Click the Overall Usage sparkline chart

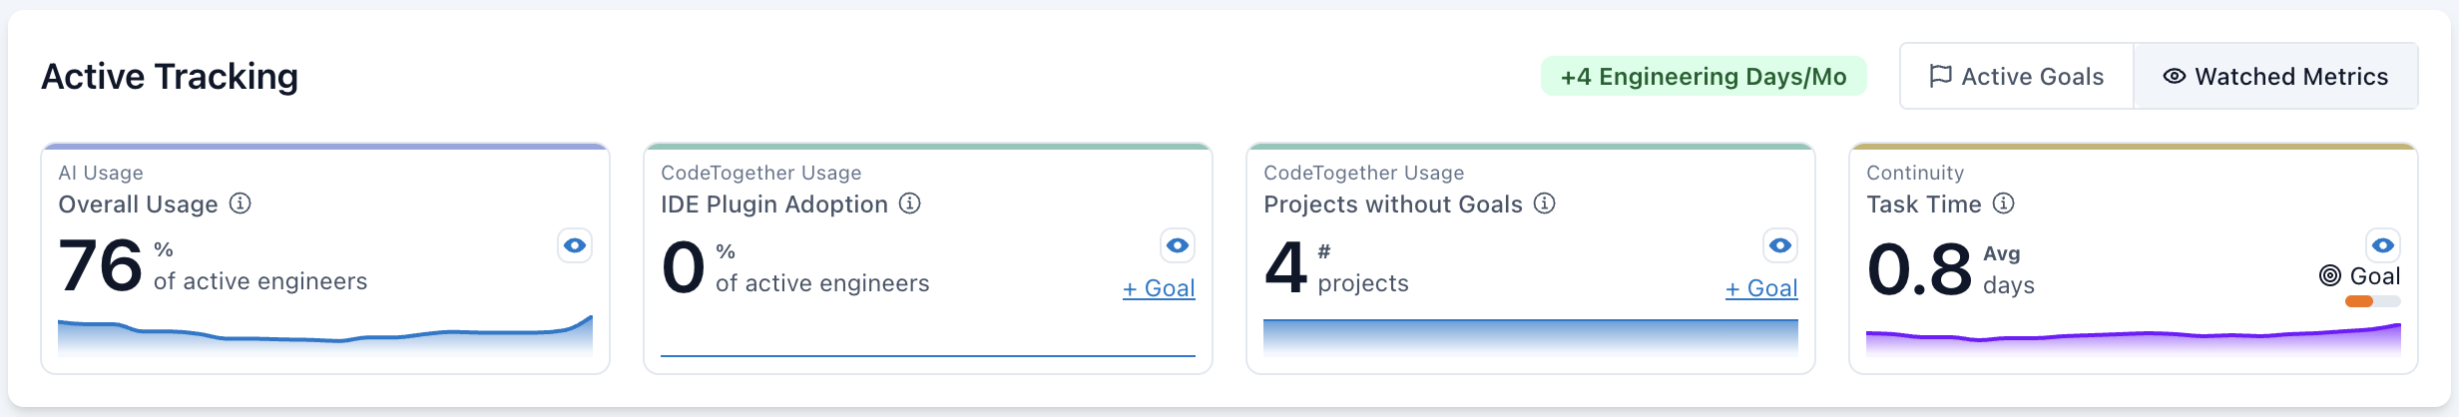click(x=325, y=337)
